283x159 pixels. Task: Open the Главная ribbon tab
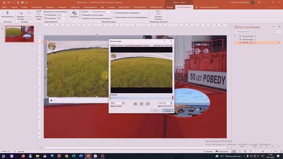pyautogui.click(x=14, y=7)
